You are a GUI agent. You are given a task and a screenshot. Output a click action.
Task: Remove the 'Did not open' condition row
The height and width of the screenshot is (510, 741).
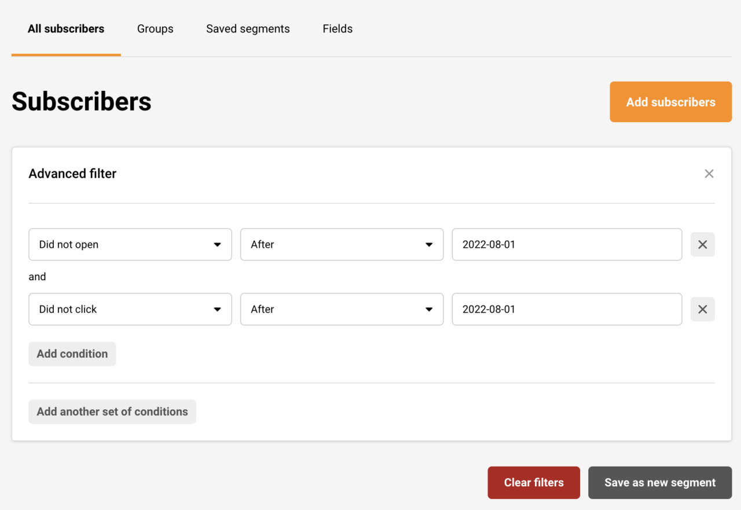(x=702, y=244)
